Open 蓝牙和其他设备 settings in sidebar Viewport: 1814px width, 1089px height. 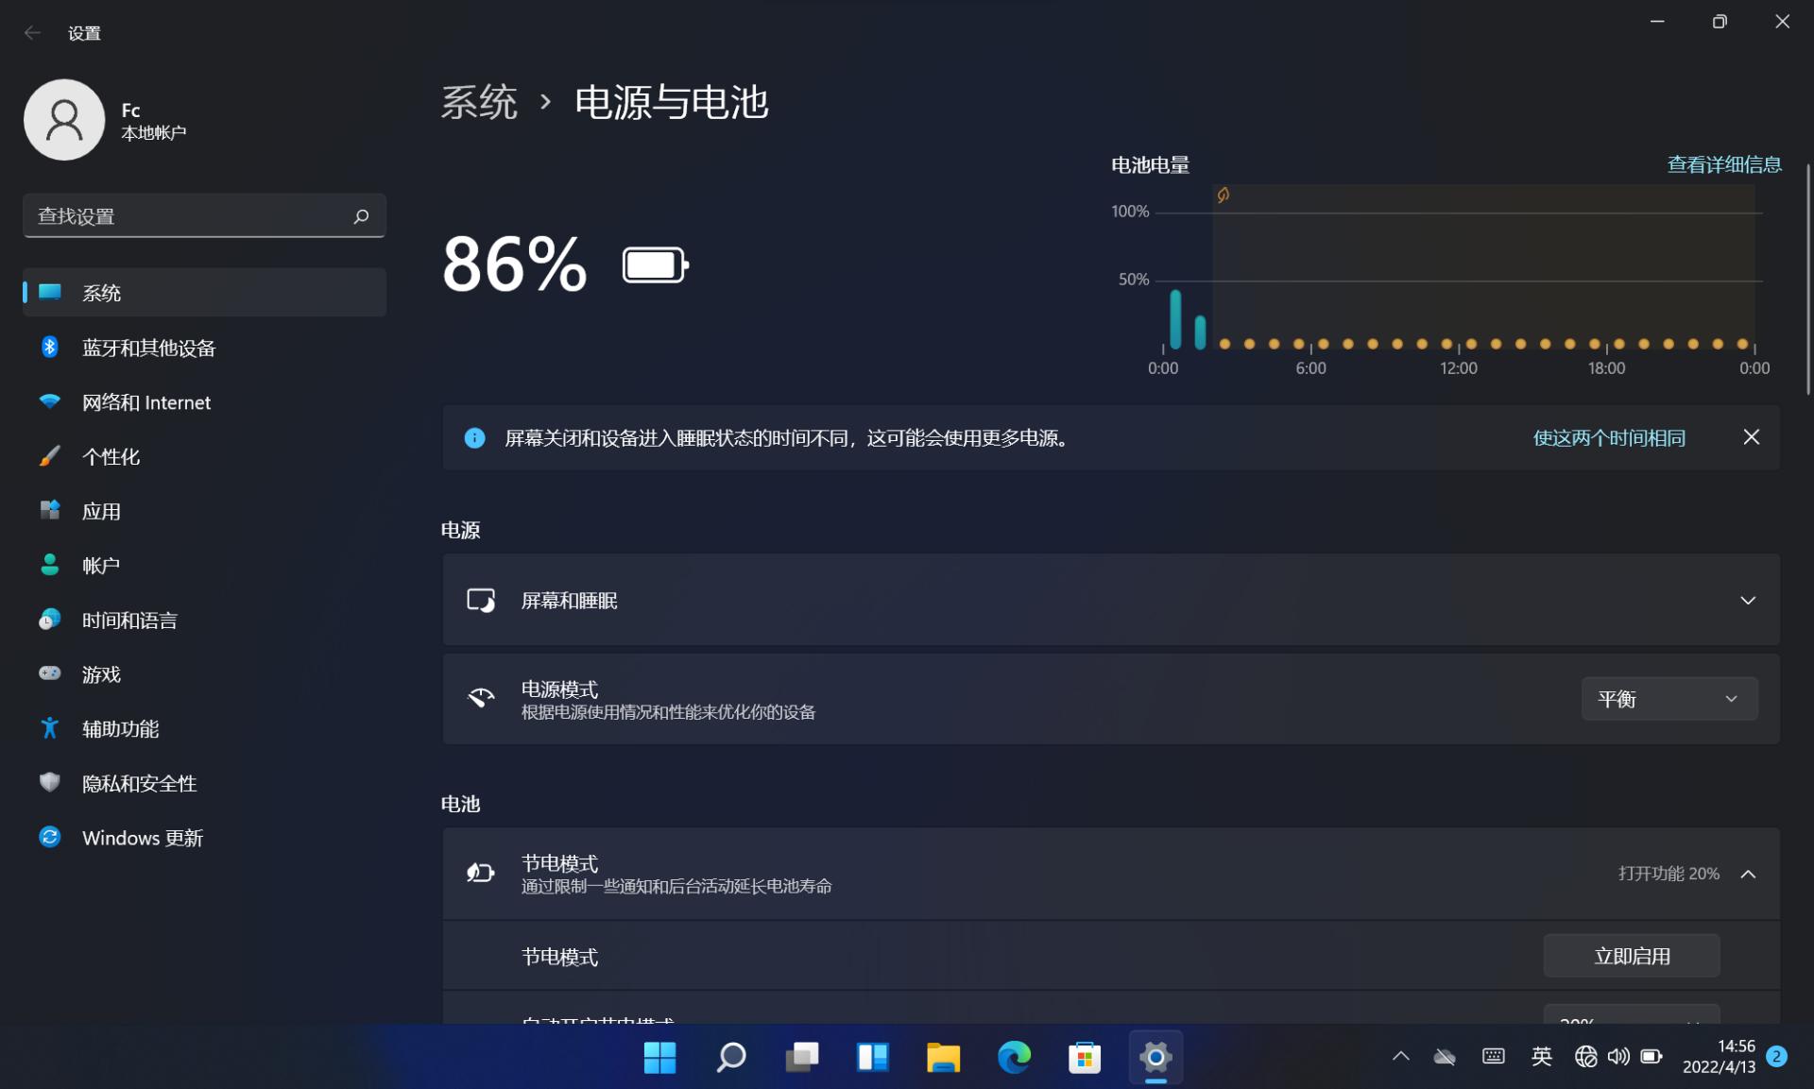148,348
